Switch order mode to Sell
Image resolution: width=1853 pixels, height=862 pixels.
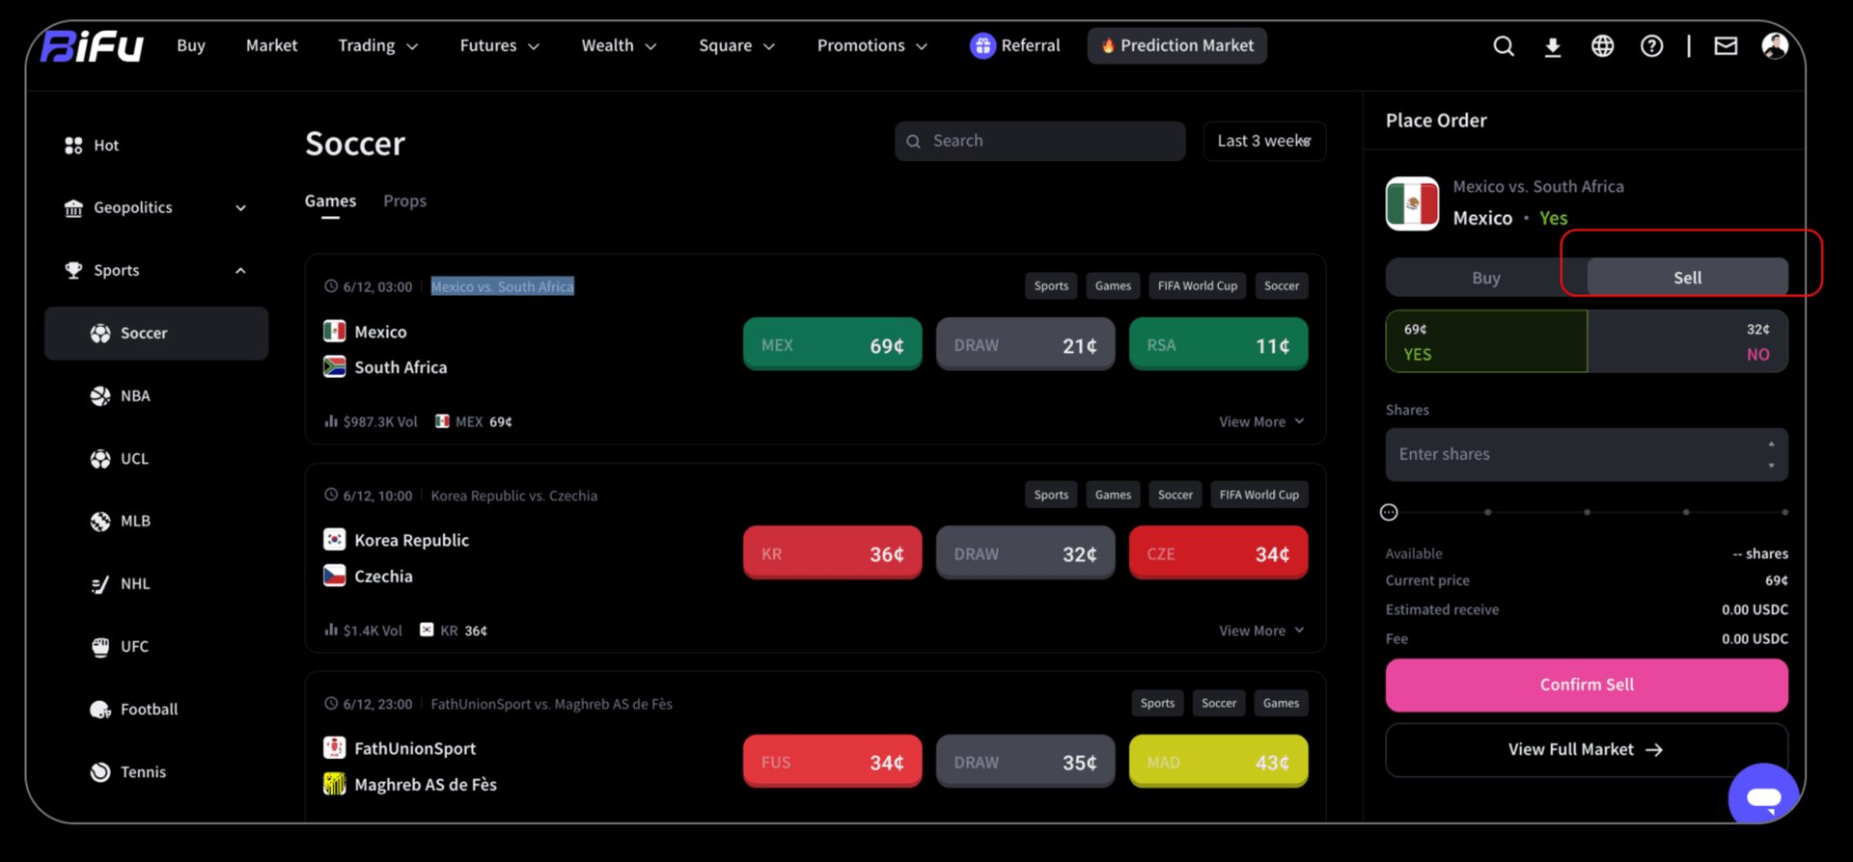(x=1687, y=278)
